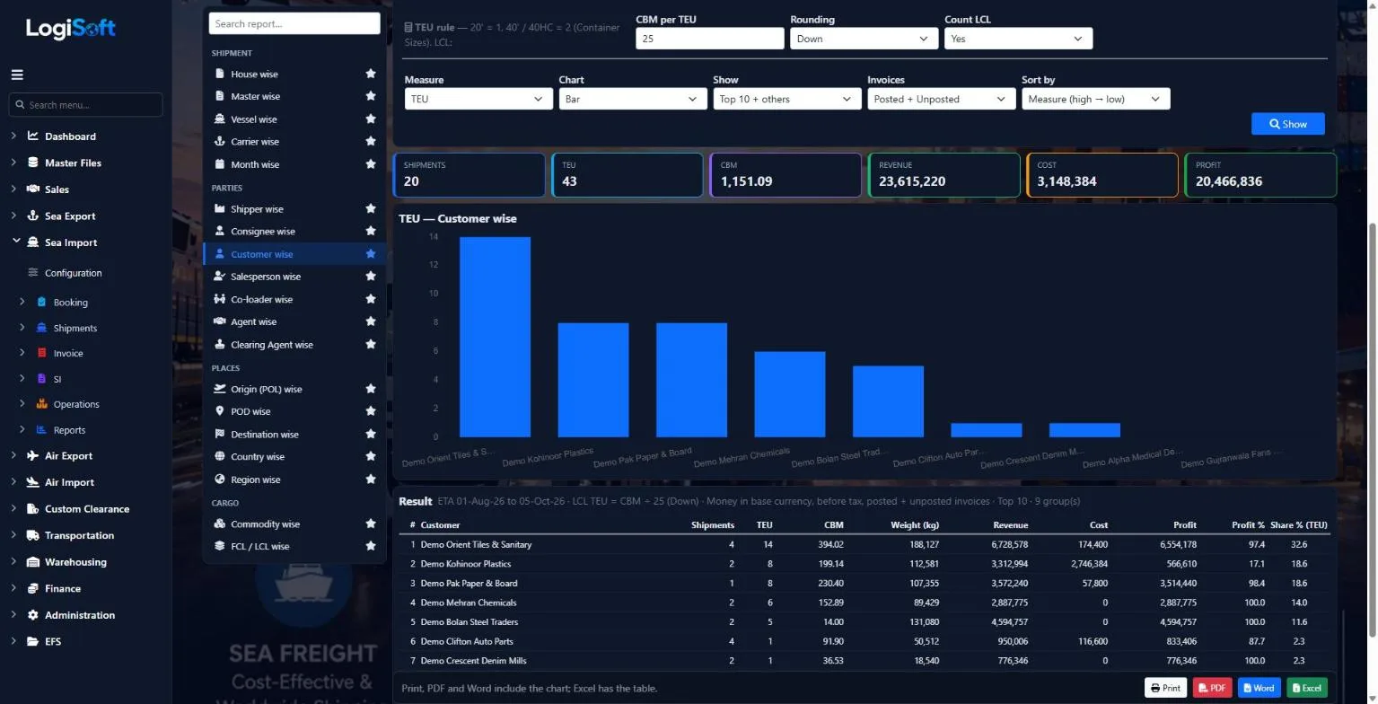Click the Administration gear icon
The image size is (1378, 704).
click(33, 615)
